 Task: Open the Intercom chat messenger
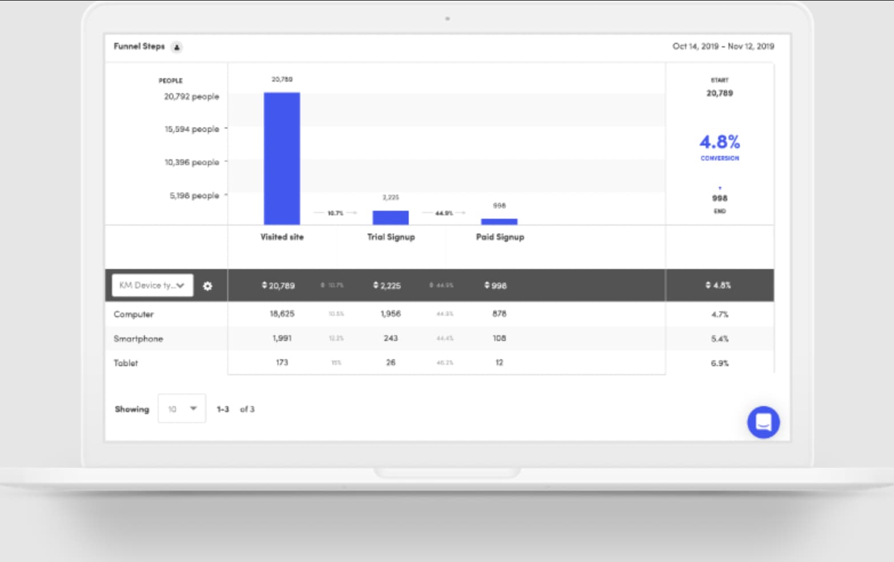[764, 423]
